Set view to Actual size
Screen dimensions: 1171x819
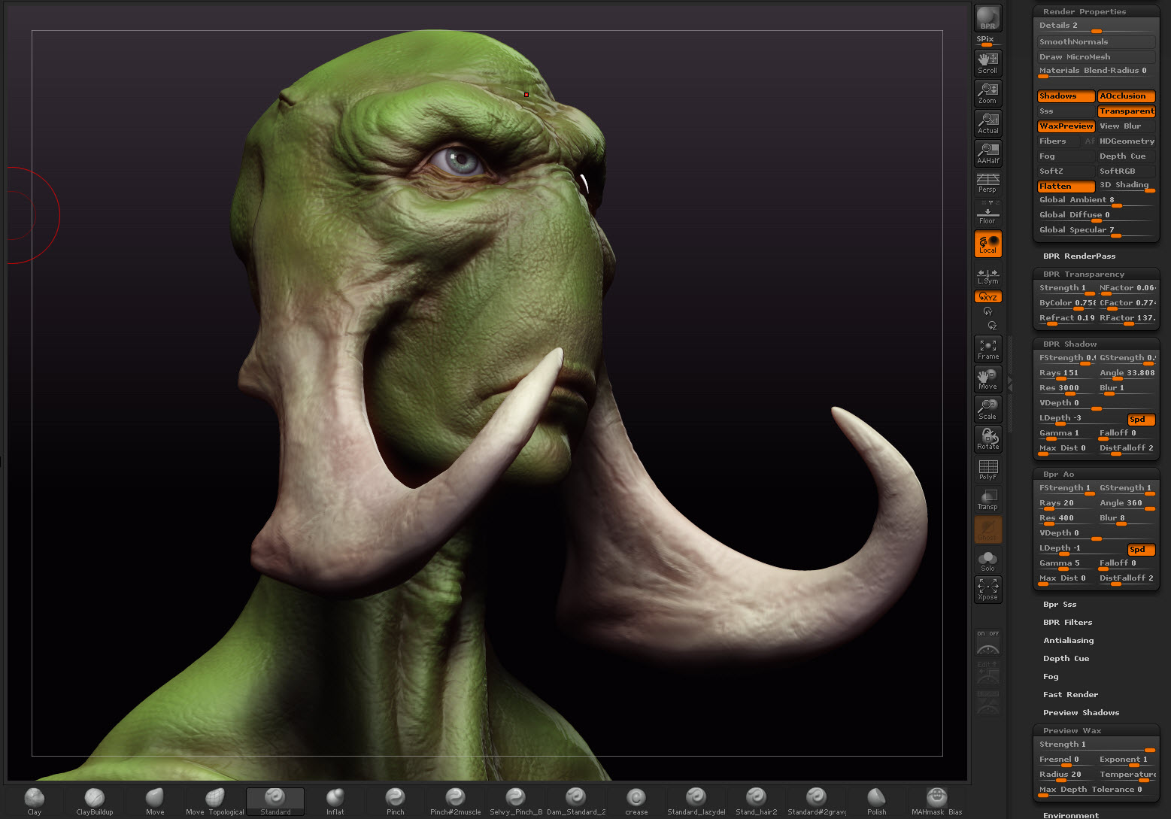pyautogui.click(x=987, y=123)
